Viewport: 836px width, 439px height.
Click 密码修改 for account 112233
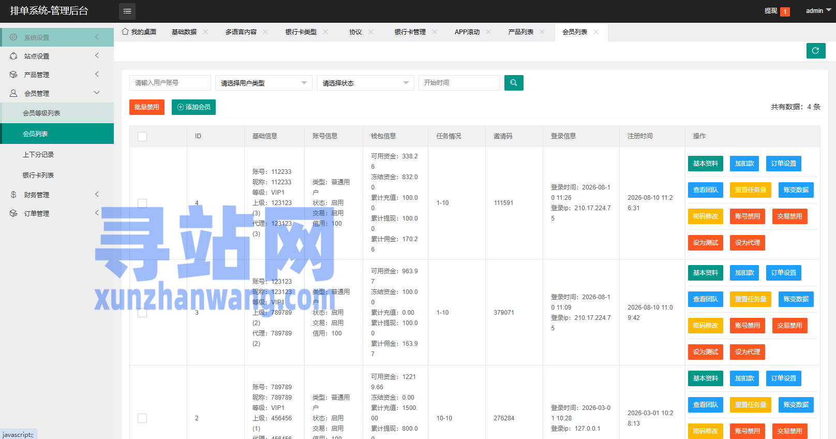[x=706, y=216]
